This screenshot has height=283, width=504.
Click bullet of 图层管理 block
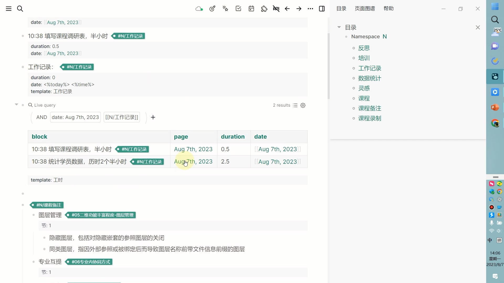pos(34,215)
